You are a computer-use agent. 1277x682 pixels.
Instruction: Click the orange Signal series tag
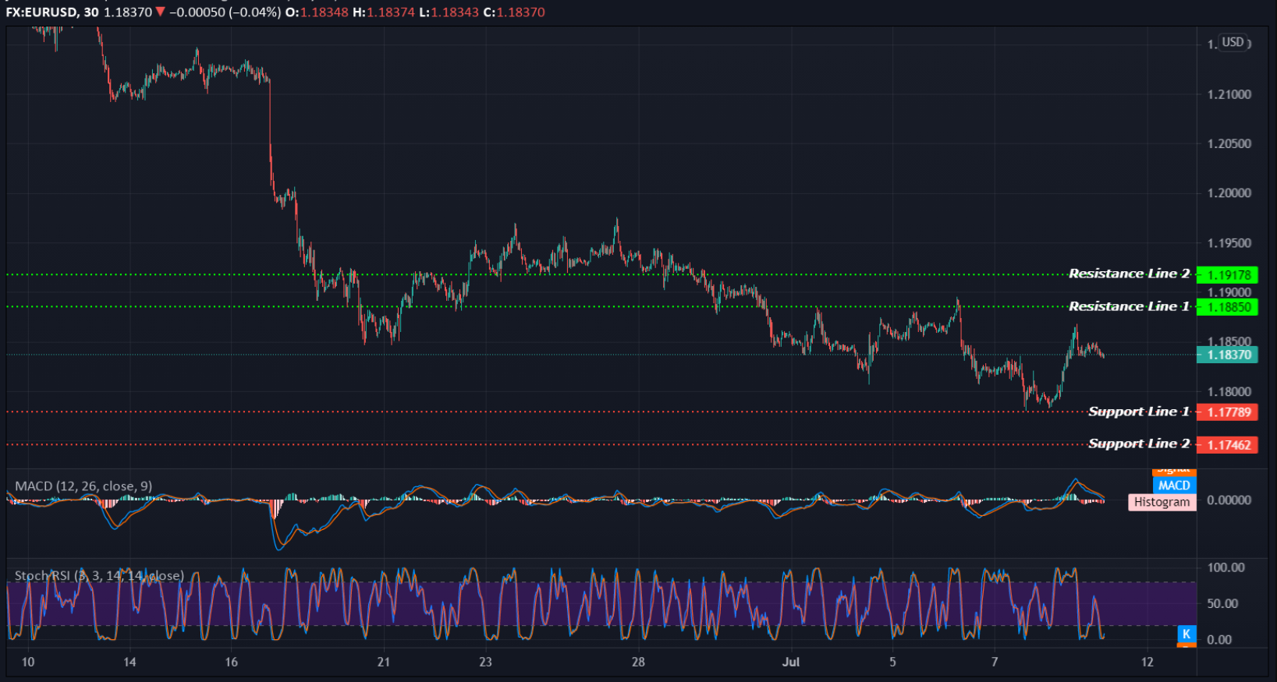pyautogui.click(x=1174, y=472)
